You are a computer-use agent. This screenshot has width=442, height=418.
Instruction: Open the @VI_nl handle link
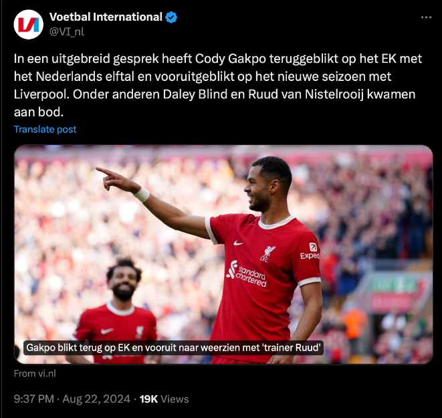[67, 31]
